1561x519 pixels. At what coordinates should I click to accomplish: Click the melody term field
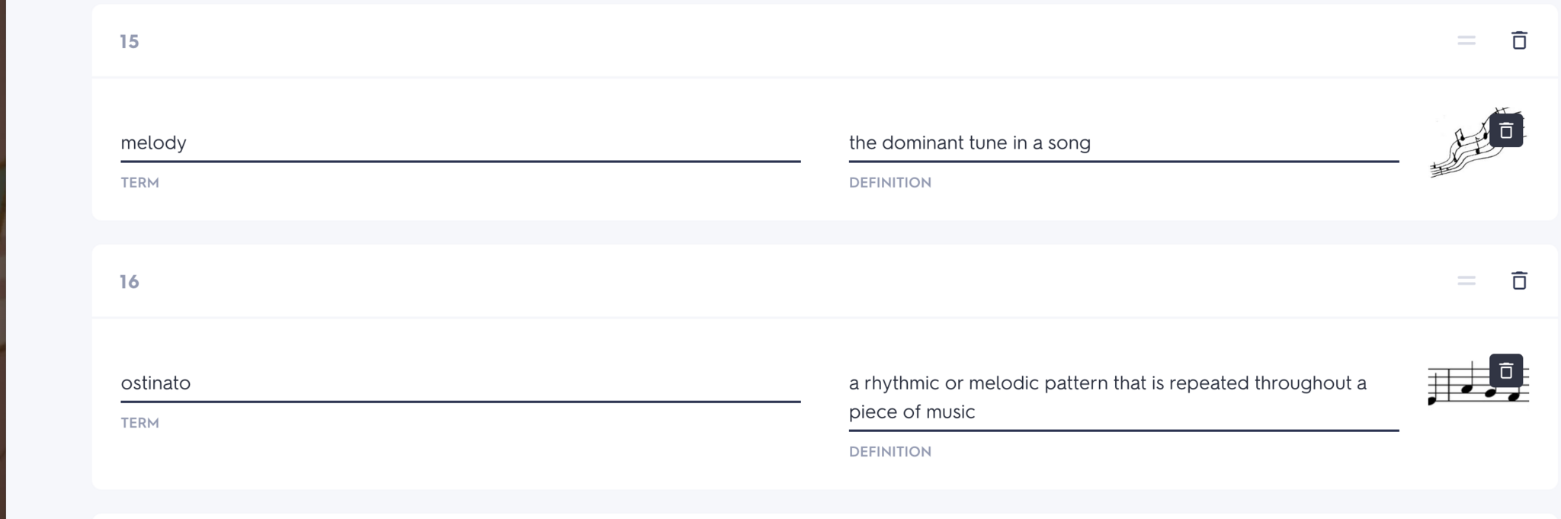point(460,143)
